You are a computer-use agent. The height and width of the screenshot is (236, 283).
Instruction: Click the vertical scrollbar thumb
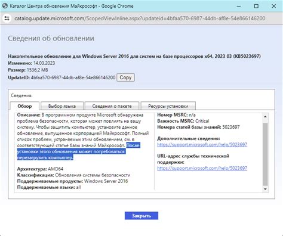click(x=265, y=154)
